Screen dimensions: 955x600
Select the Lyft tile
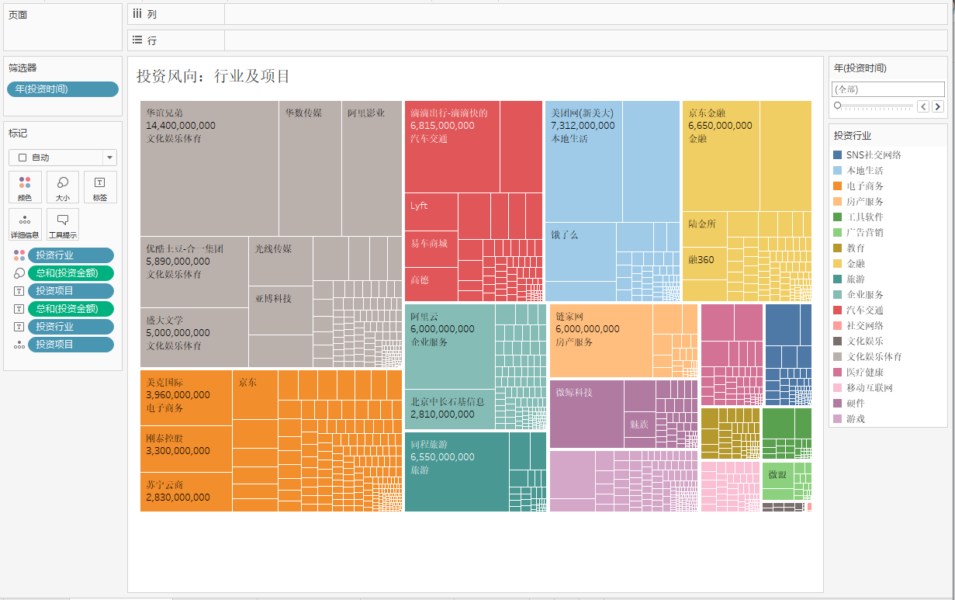431,212
